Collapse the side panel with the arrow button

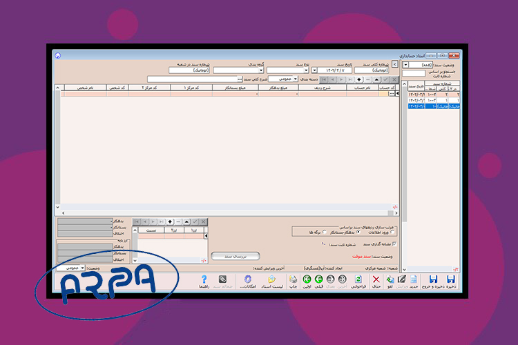[x=394, y=63]
